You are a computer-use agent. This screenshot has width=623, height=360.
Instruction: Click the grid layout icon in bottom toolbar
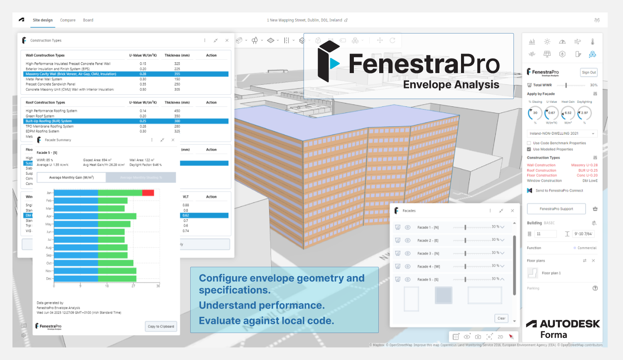coord(456,337)
